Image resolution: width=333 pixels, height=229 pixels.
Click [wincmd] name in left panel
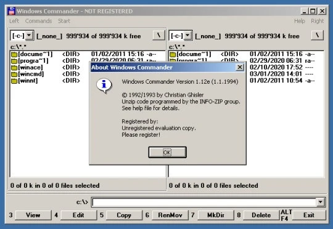(x=31, y=74)
